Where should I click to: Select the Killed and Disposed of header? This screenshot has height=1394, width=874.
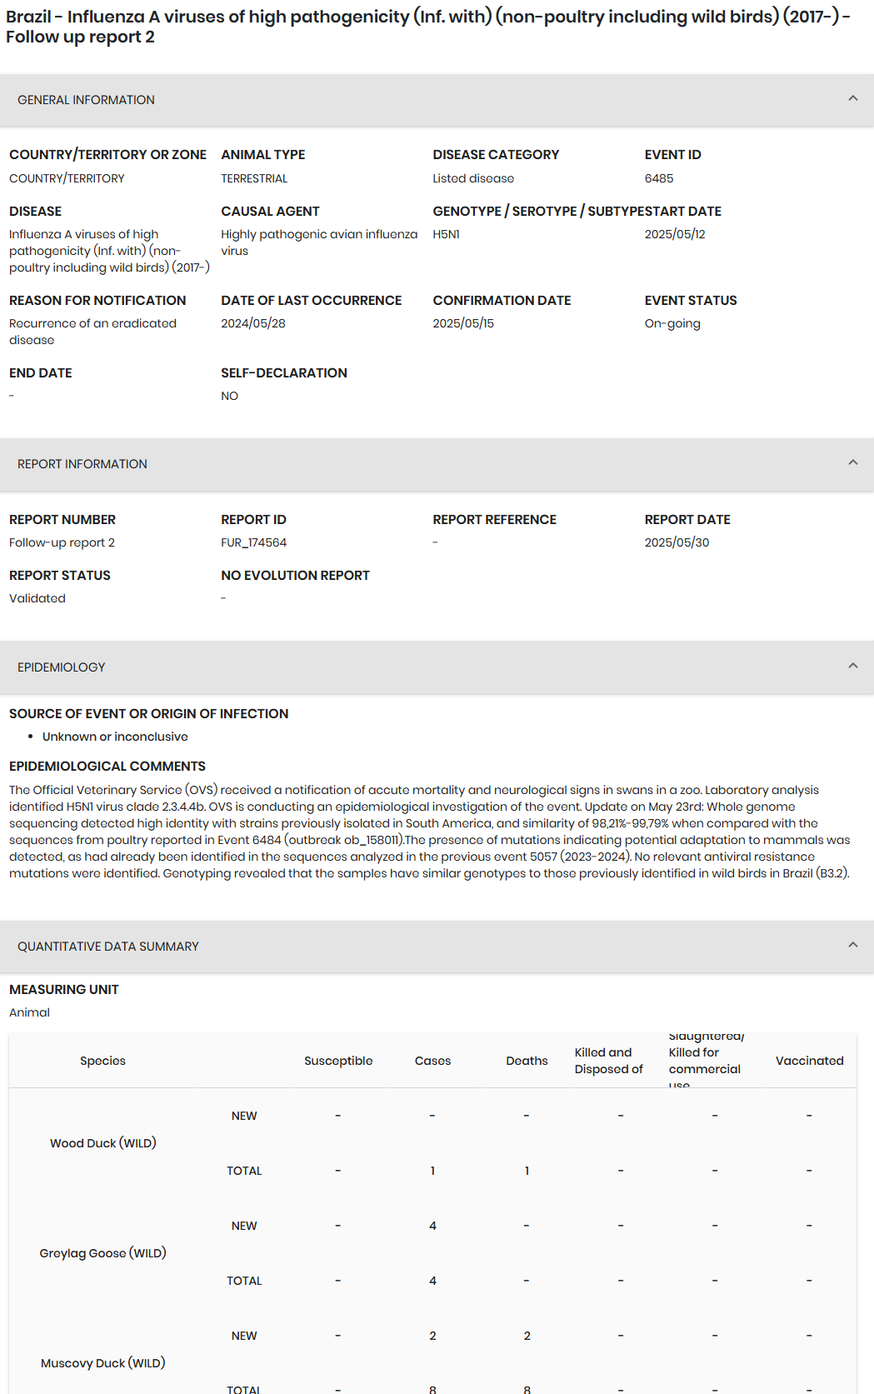coord(609,1061)
